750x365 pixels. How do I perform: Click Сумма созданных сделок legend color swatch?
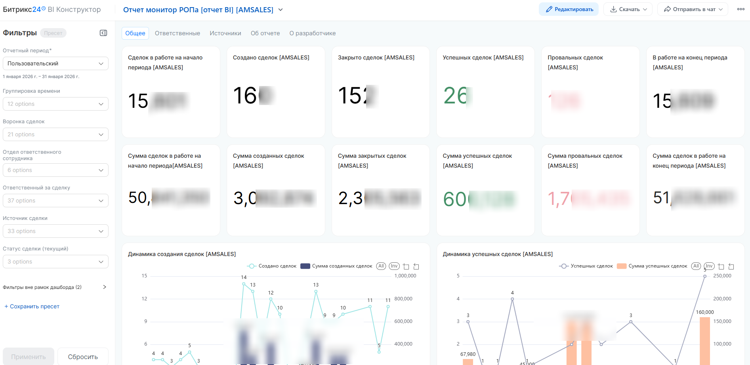305,266
